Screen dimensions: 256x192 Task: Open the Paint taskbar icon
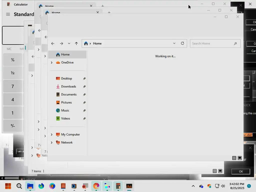pyautogui.click(x=107, y=186)
